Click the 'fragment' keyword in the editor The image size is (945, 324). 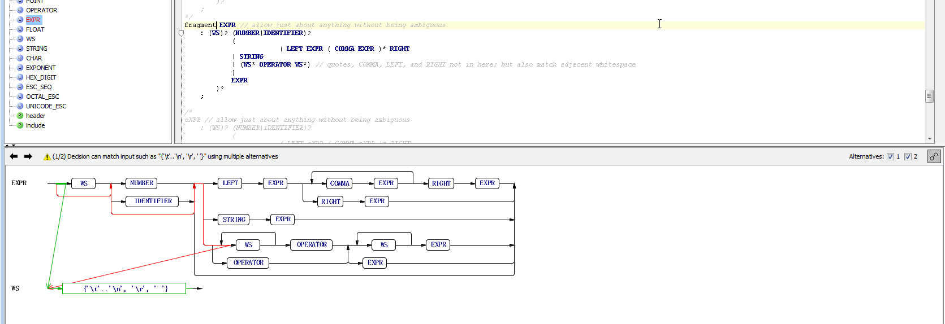200,25
